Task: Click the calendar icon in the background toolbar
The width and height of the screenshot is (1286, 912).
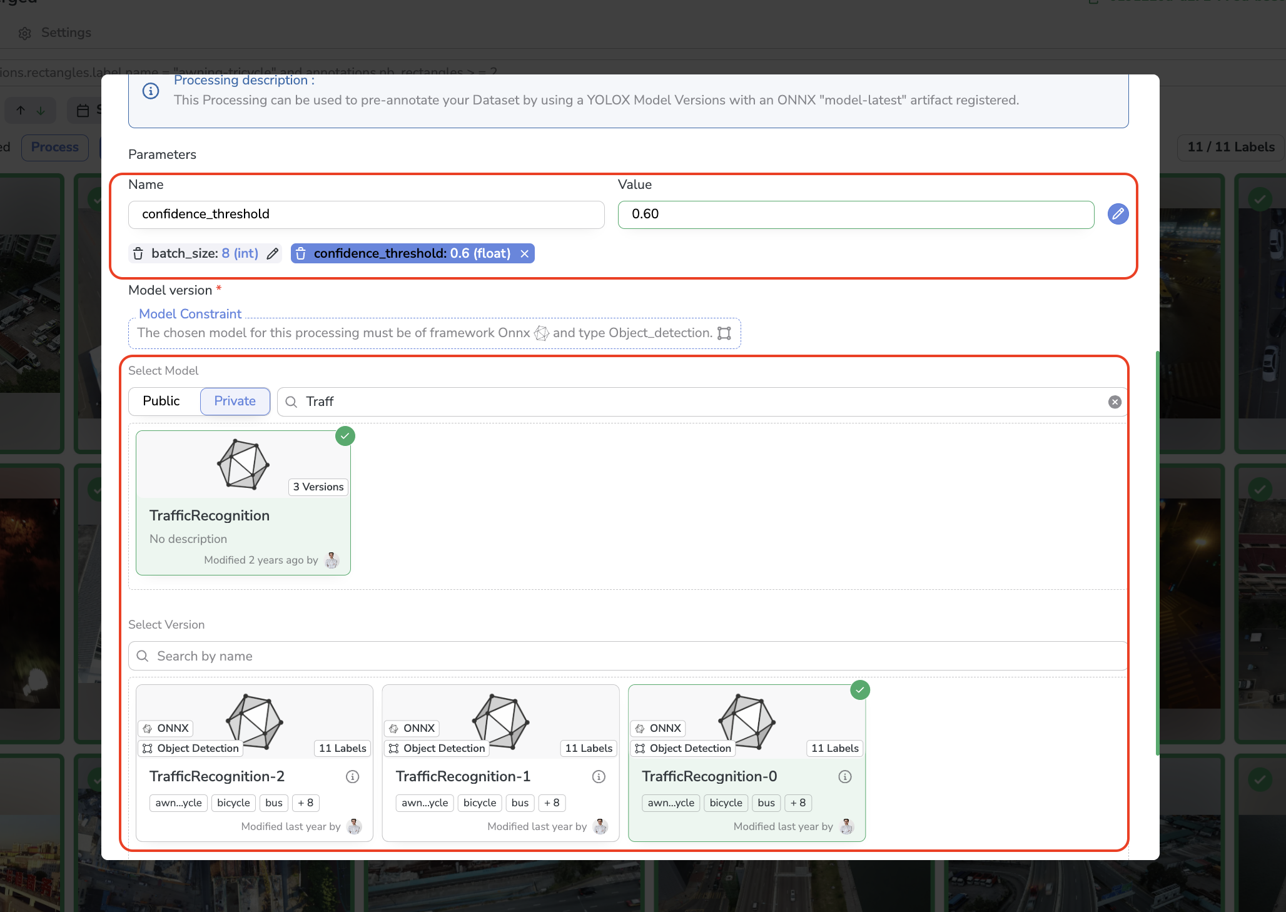Action: click(x=83, y=111)
